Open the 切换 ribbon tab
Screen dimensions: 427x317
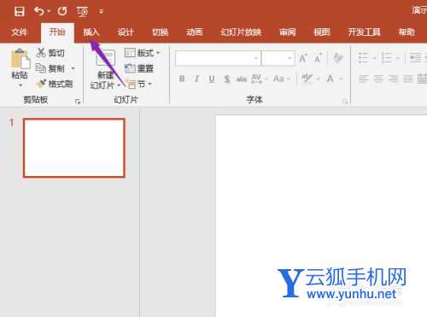(160, 32)
